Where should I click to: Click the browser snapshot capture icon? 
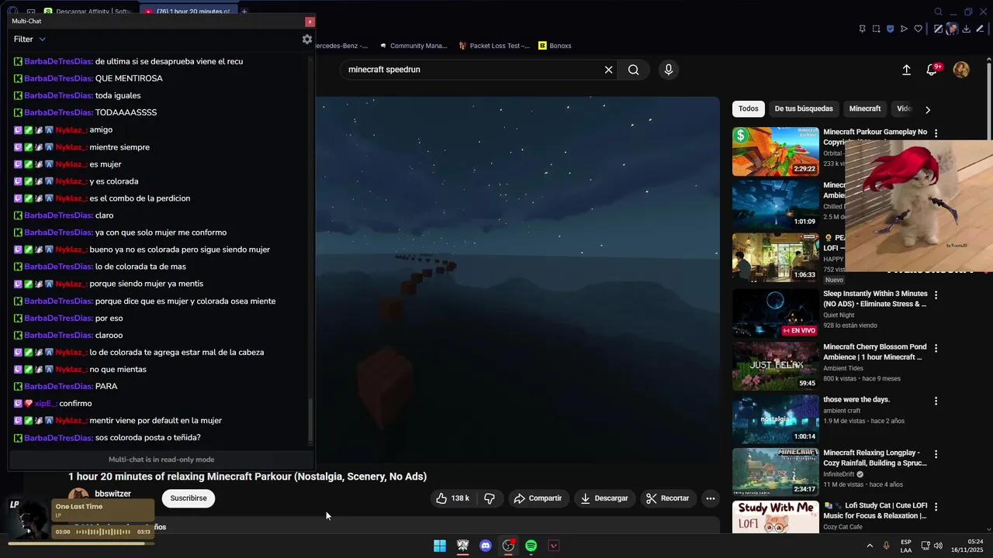tap(876, 29)
